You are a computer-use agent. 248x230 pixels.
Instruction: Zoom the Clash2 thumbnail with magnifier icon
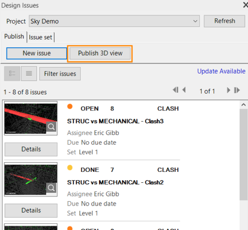point(51,188)
